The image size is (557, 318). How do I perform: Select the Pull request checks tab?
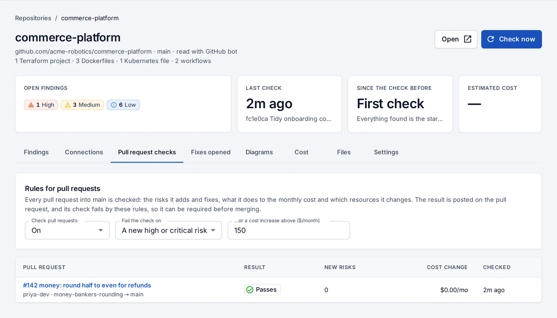tap(147, 152)
